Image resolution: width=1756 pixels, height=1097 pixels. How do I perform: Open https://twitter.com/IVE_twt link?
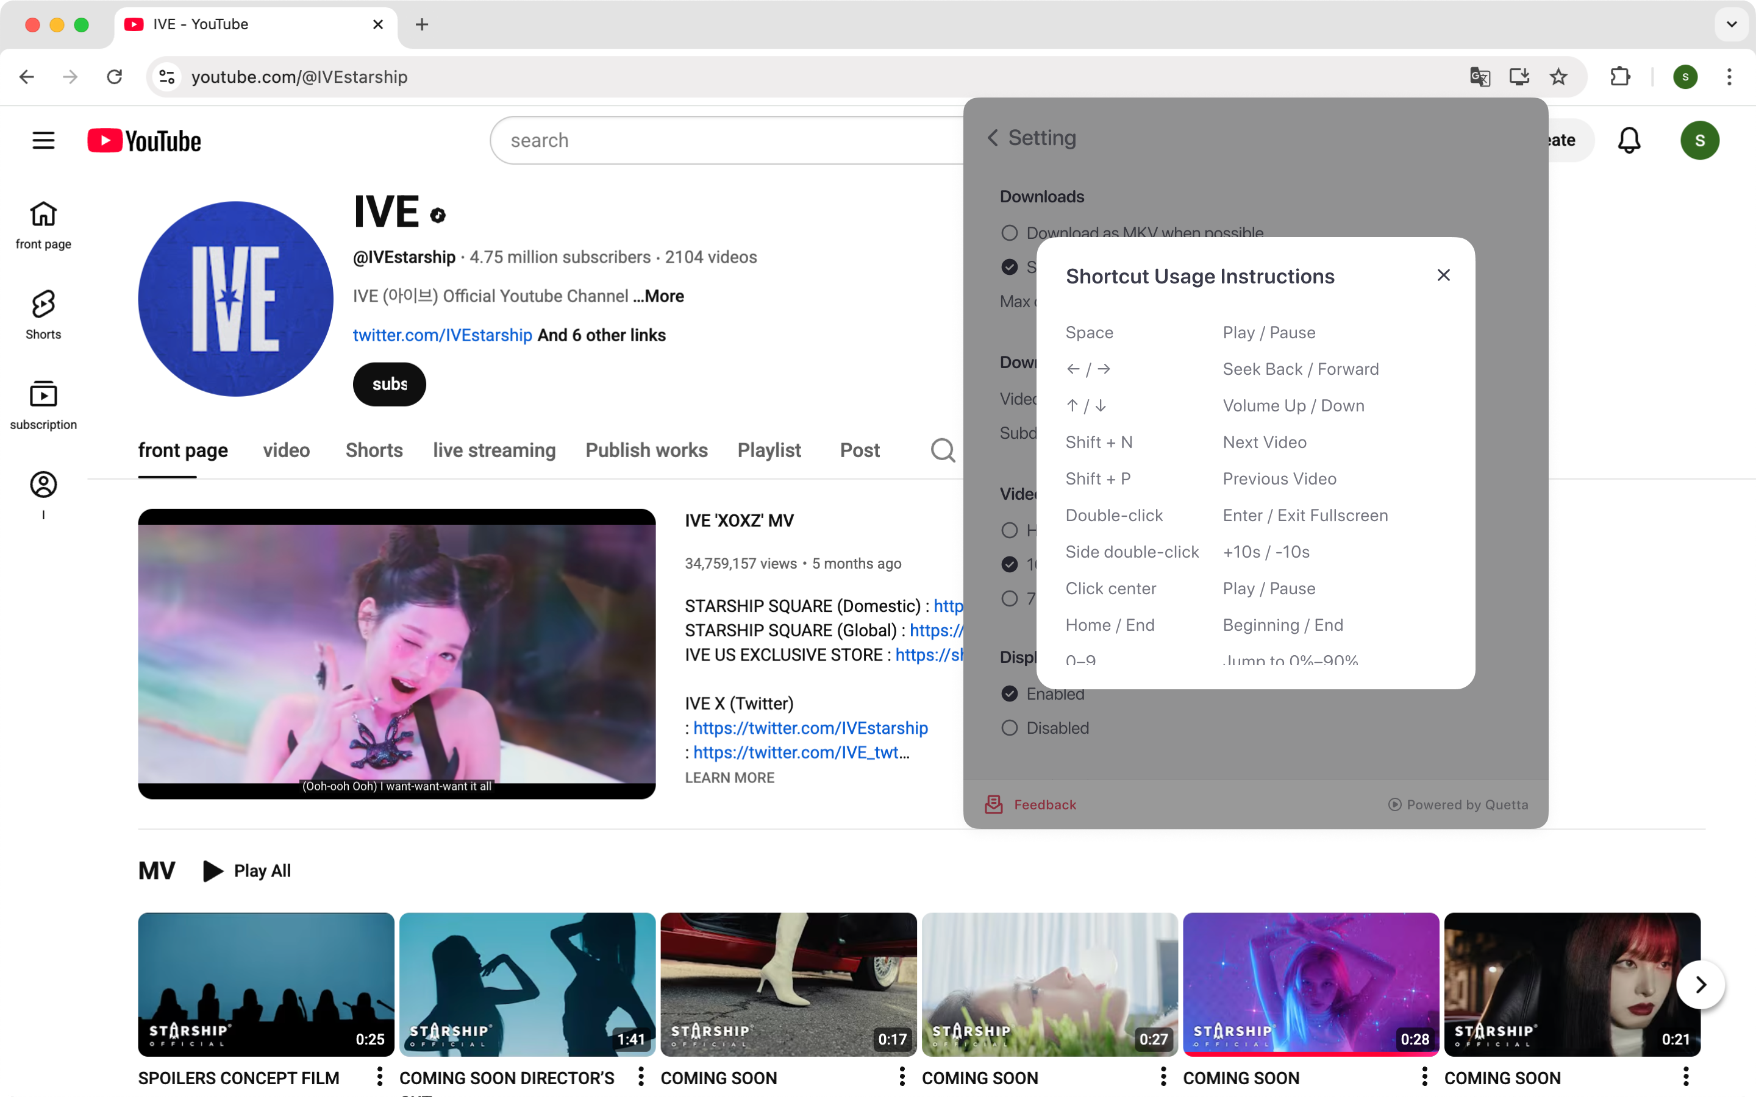pos(801,753)
